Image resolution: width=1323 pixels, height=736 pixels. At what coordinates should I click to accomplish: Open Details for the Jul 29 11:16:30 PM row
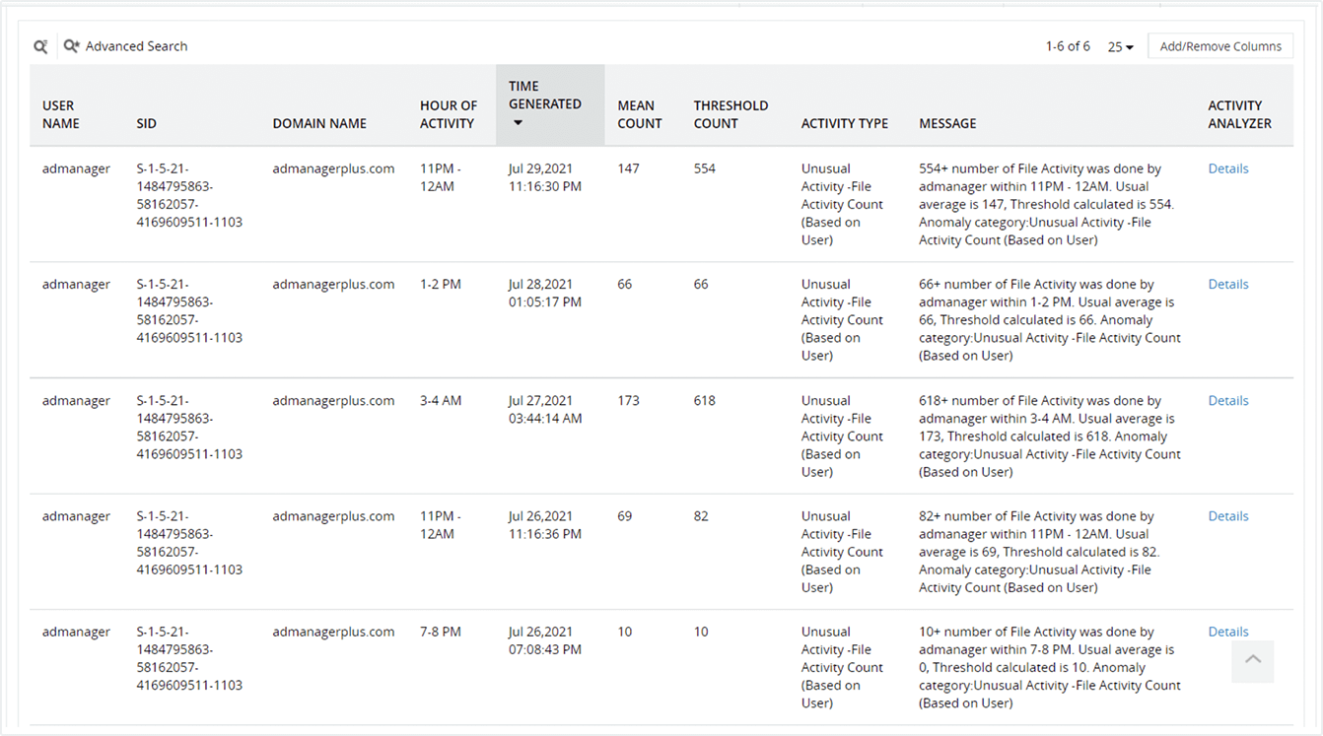[x=1228, y=168]
